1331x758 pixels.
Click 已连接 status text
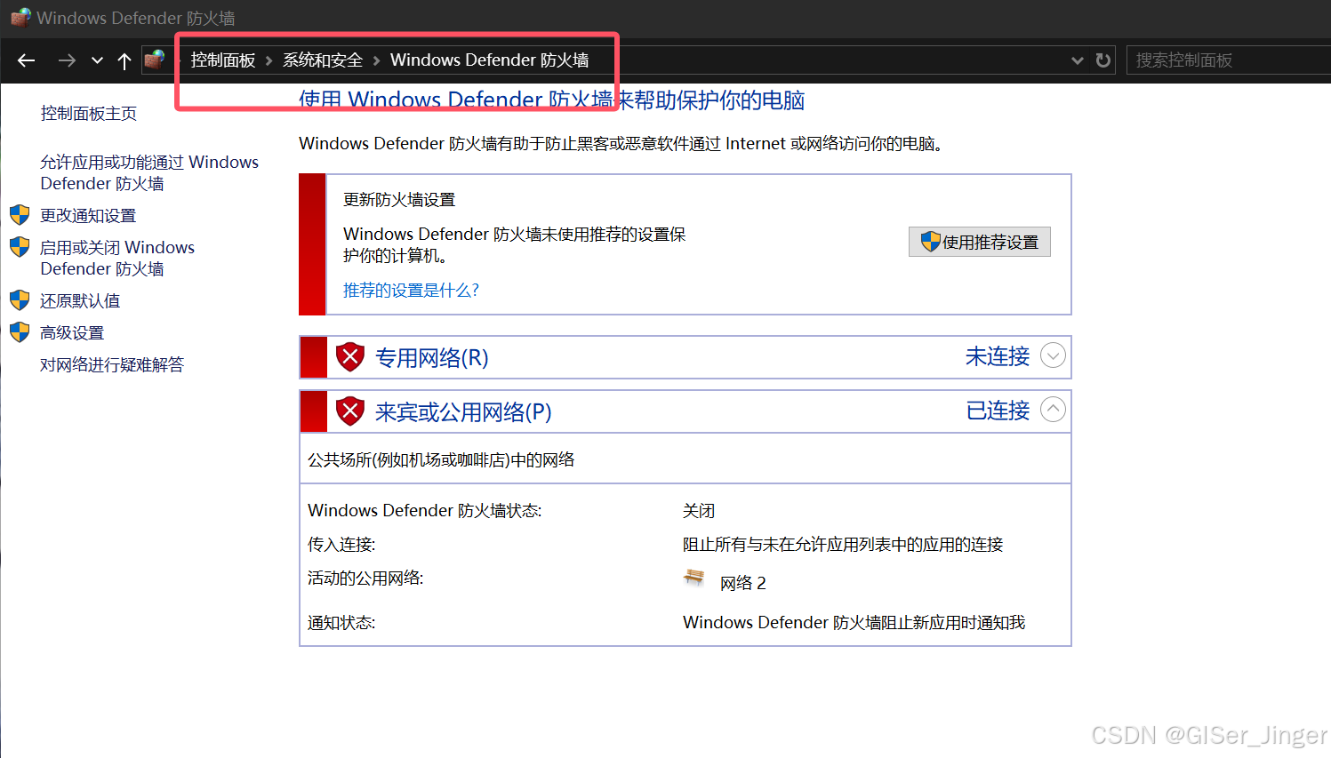(x=998, y=411)
